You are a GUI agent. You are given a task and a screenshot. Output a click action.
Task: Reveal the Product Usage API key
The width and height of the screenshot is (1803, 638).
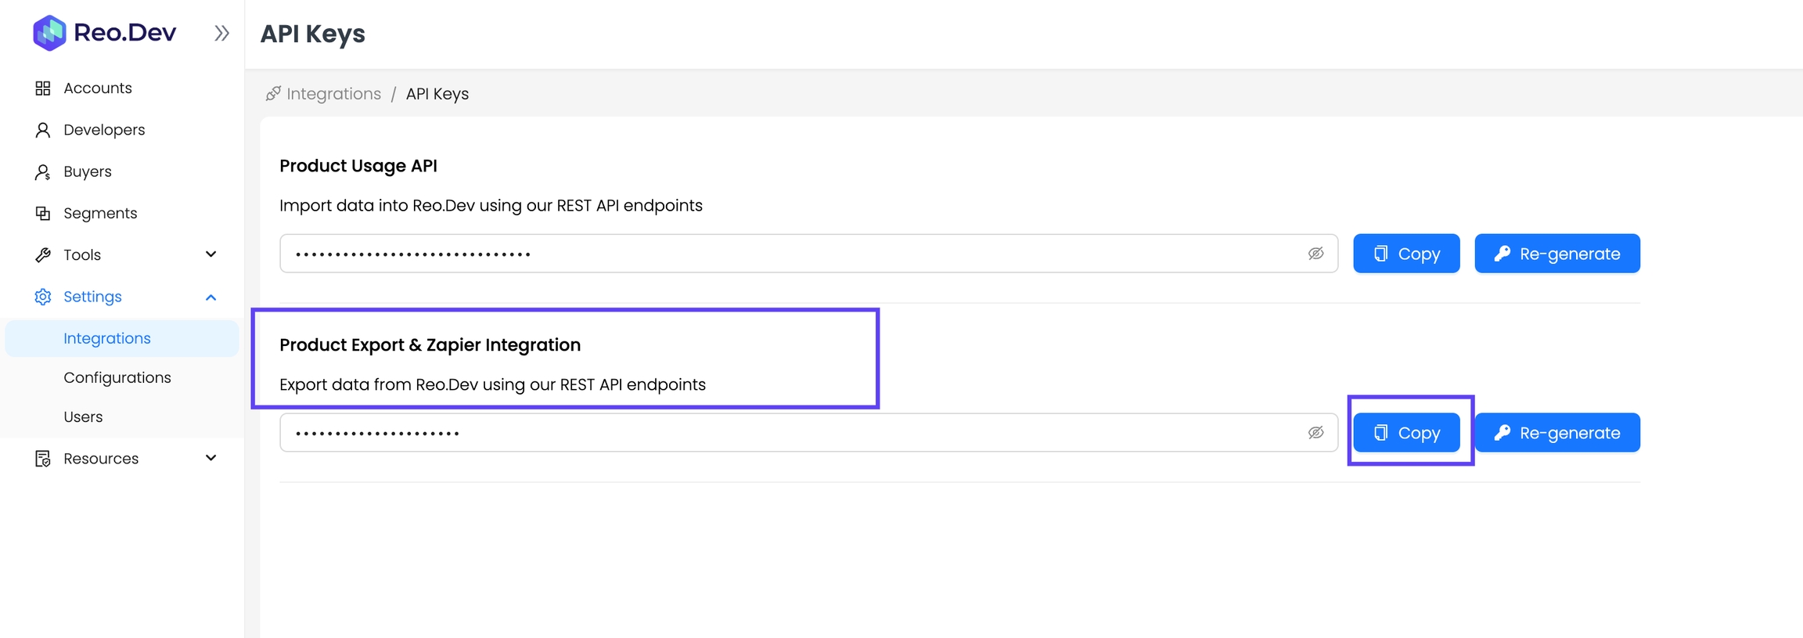1315,254
